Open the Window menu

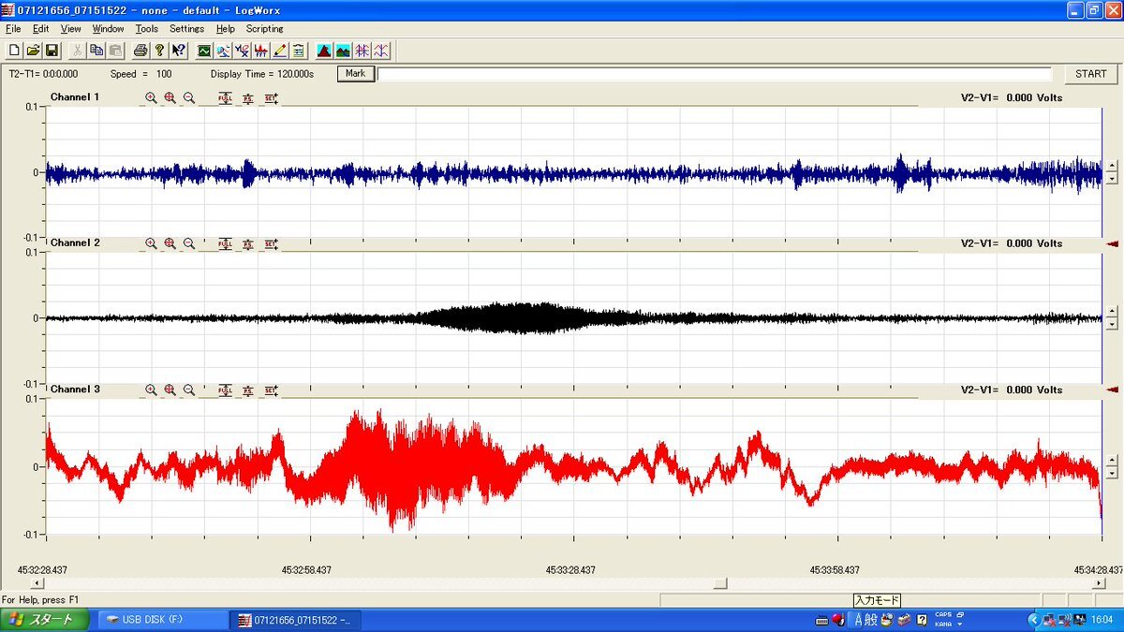[x=108, y=29]
